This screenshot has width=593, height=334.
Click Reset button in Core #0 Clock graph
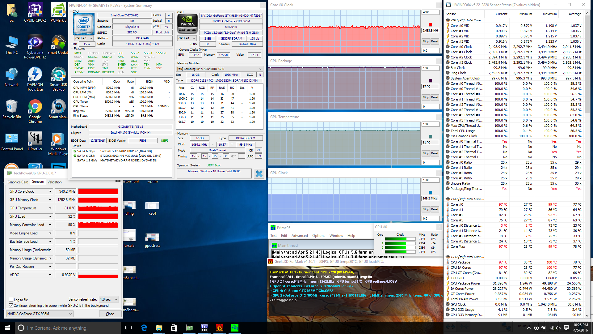435,41
